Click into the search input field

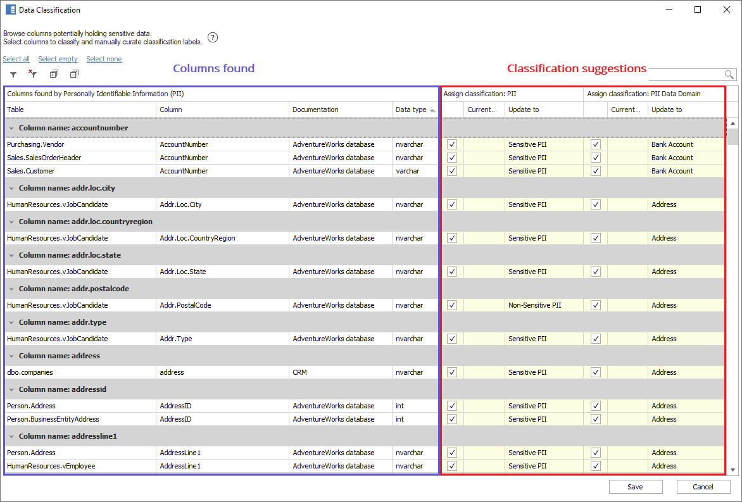(x=686, y=75)
